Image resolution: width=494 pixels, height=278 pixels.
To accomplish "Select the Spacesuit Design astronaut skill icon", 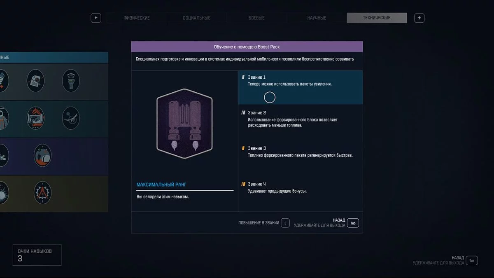I will click(x=3, y=118).
